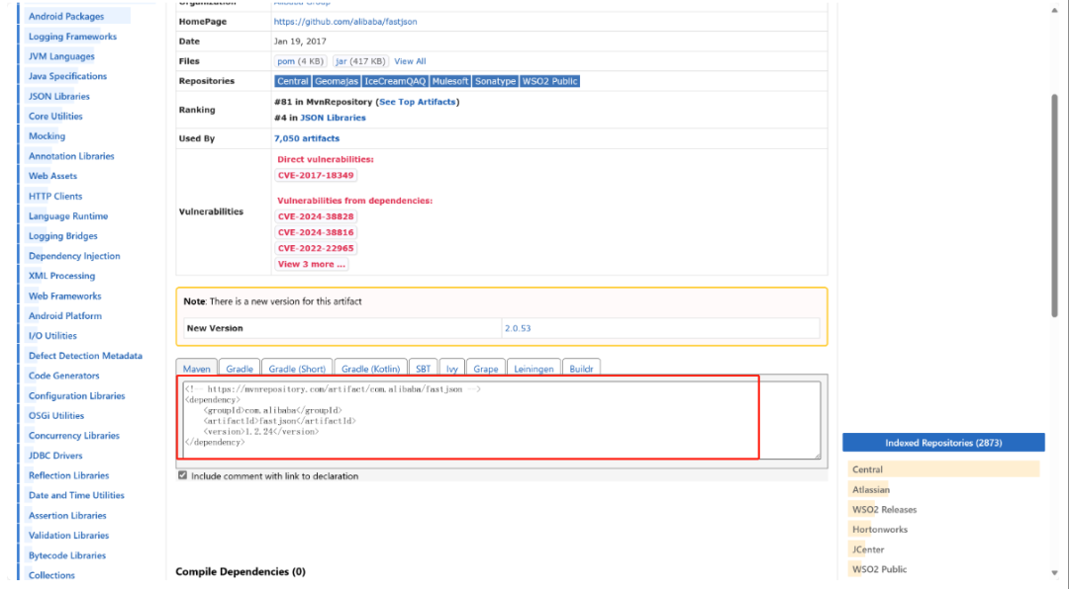
Task: Open Code Generators category
Action: (63, 376)
